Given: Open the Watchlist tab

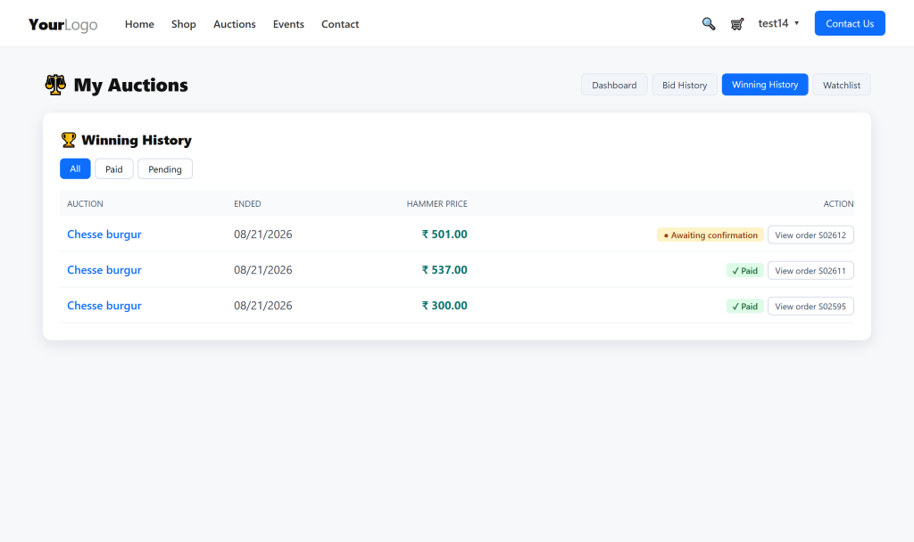Looking at the screenshot, I should (x=841, y=85).
